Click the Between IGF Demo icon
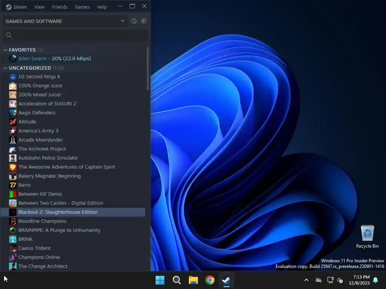Viewport: 386px width, 289px height. click(x=13, y=194)
